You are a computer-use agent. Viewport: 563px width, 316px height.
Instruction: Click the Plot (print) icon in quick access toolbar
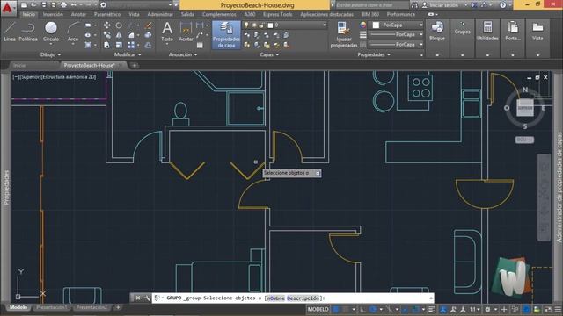tap(63, 5)
